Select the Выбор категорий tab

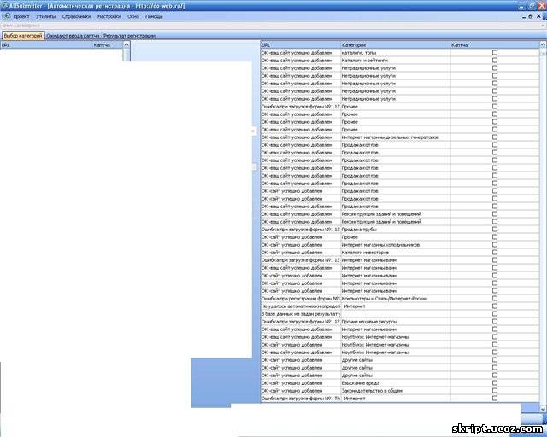point(22,36)
